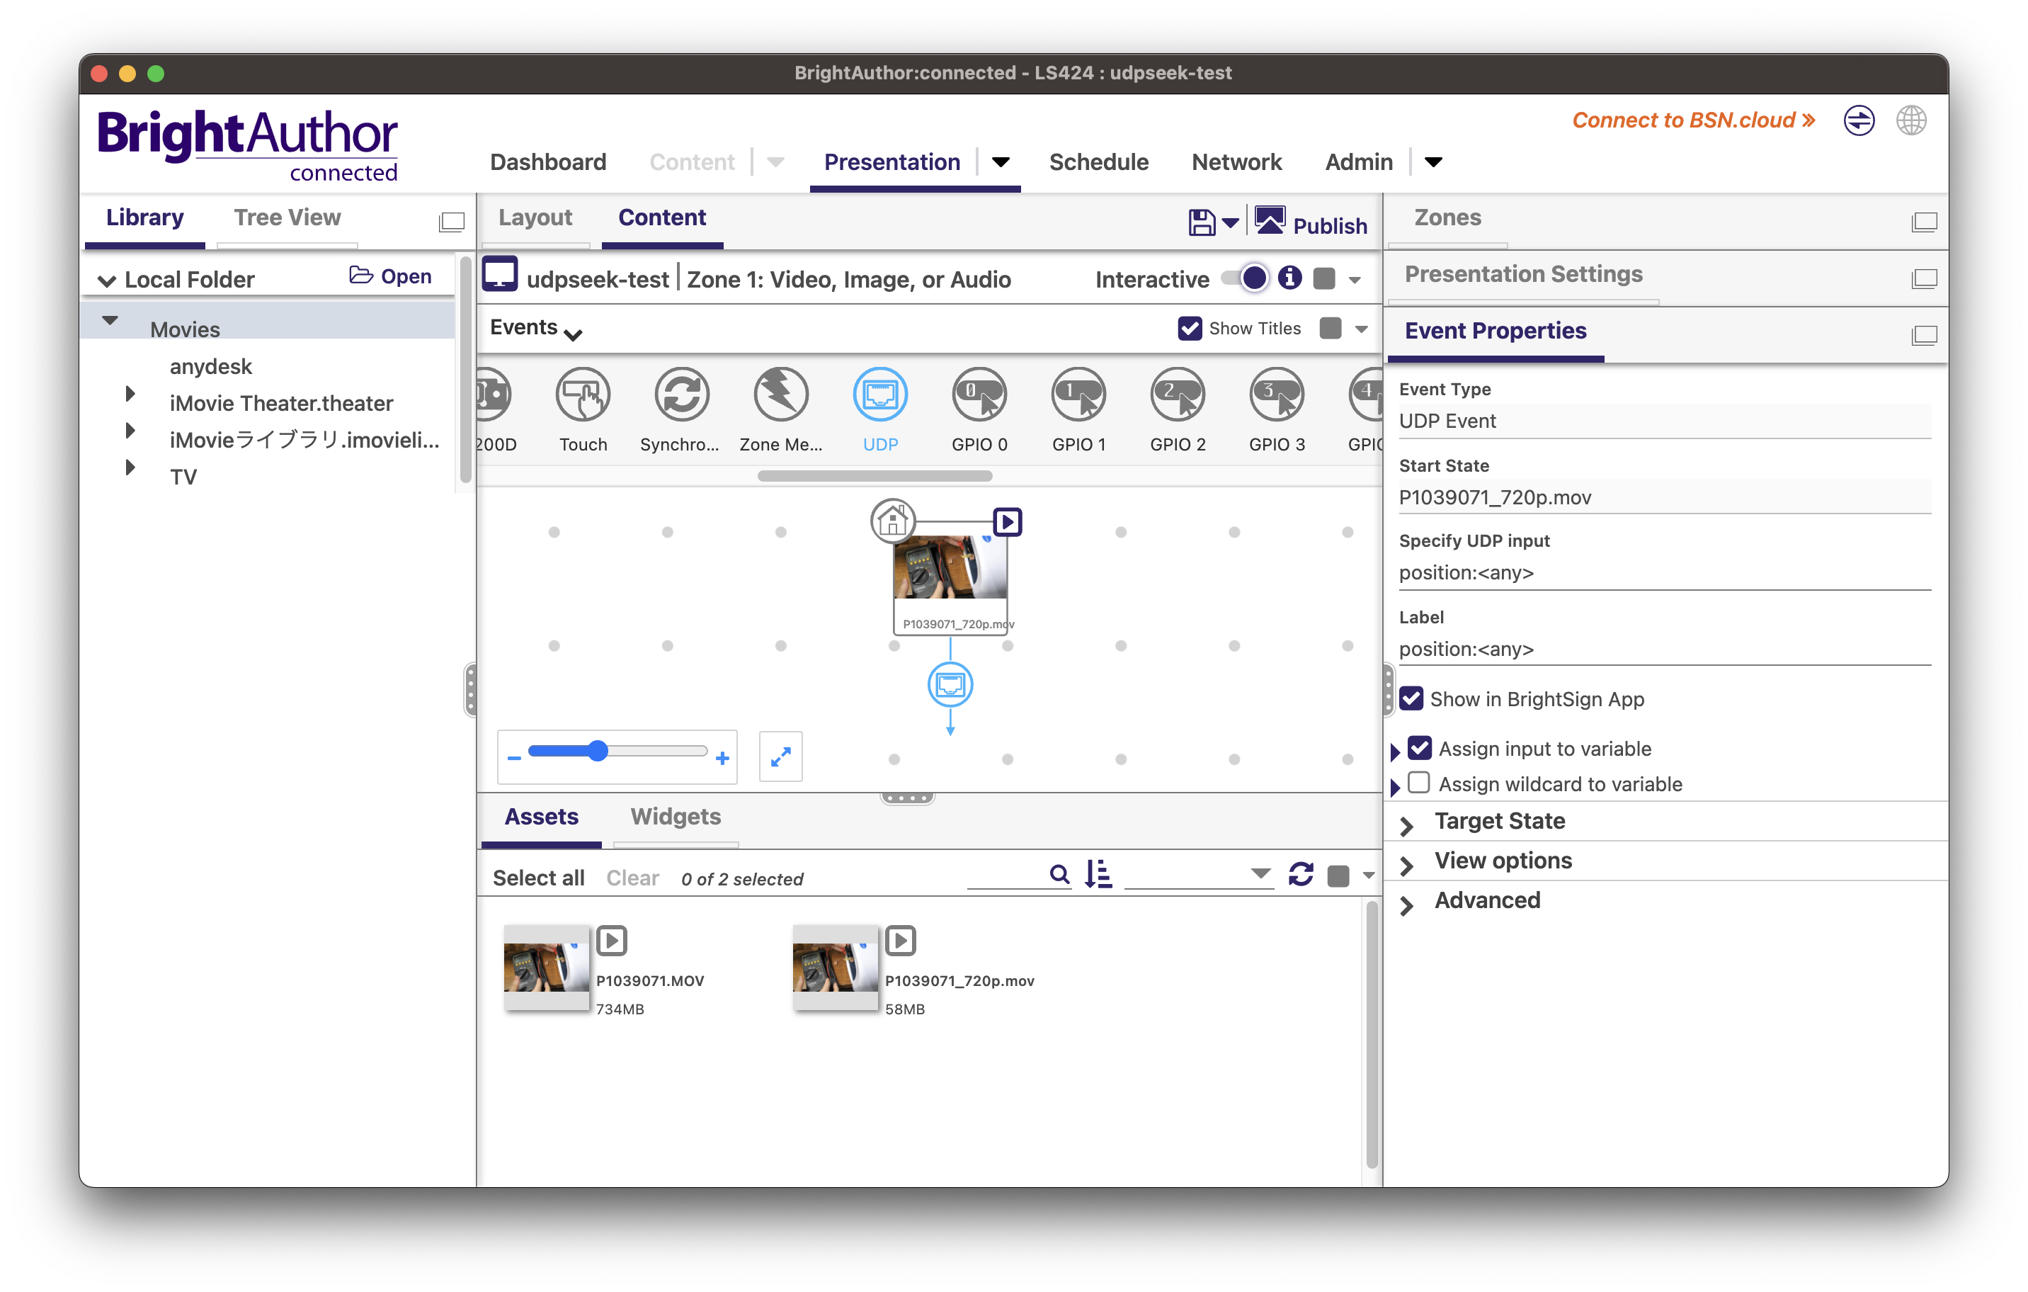Toggle the Interactive switch
The image size is (2028, 1292).
1246,278
